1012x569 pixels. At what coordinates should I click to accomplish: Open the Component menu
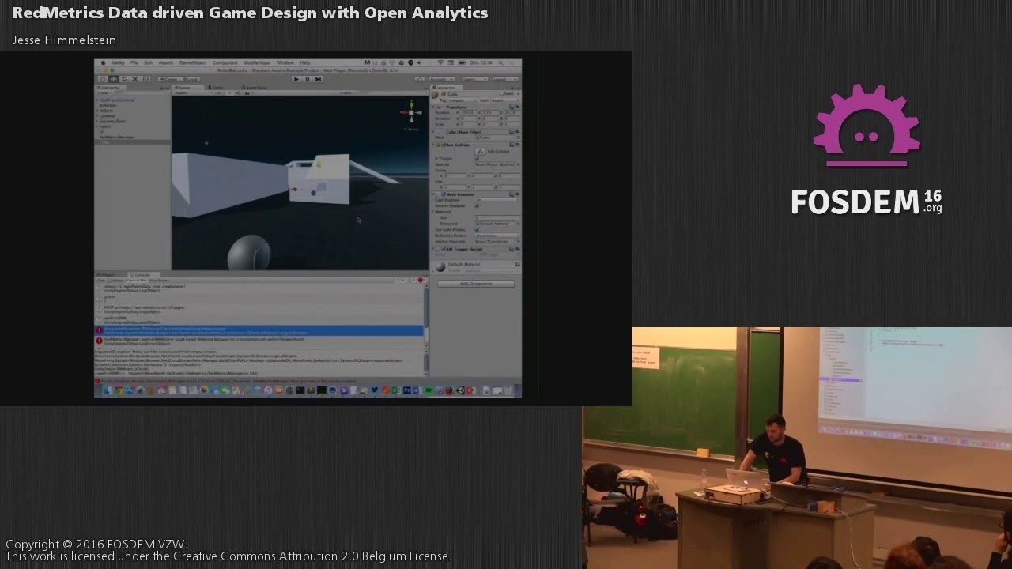(225, 62)
